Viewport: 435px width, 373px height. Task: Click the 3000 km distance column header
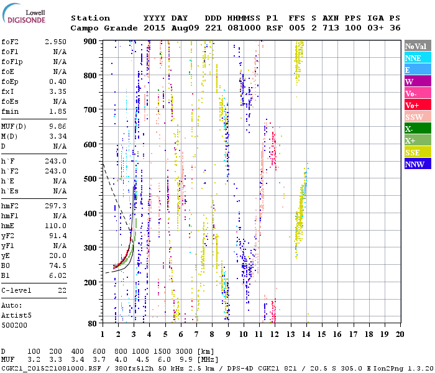coord(184,352)
